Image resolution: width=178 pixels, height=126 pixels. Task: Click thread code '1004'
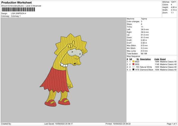click(157, 67)
